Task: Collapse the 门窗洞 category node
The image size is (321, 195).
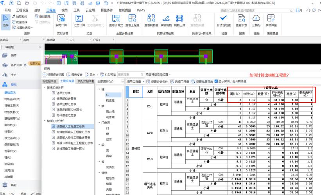Action: pyautogui.click(x=99, y=123)
